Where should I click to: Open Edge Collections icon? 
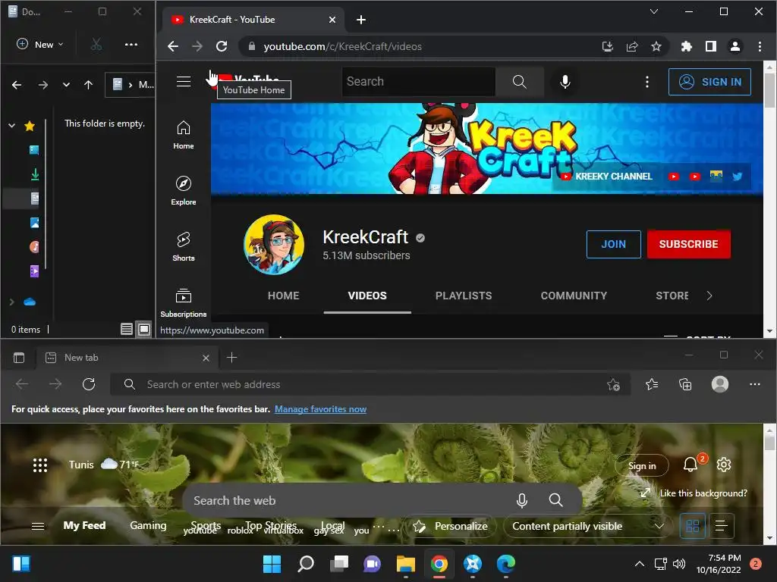tap(685, 384)
